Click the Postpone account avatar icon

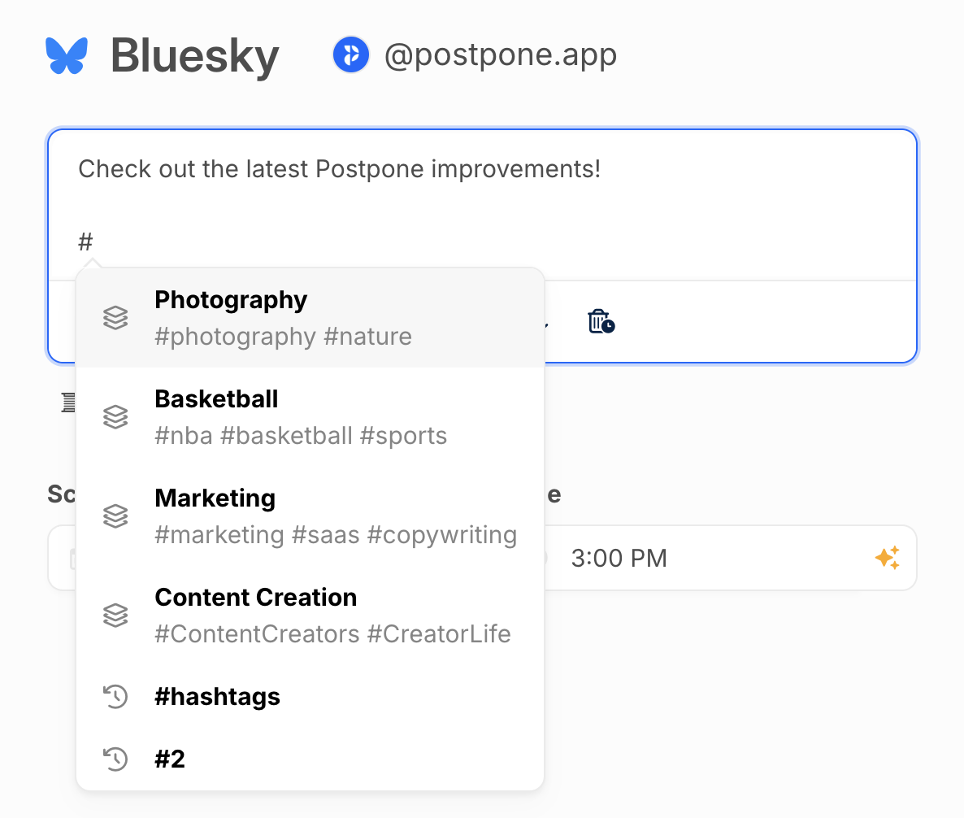[x=351, y=54]
